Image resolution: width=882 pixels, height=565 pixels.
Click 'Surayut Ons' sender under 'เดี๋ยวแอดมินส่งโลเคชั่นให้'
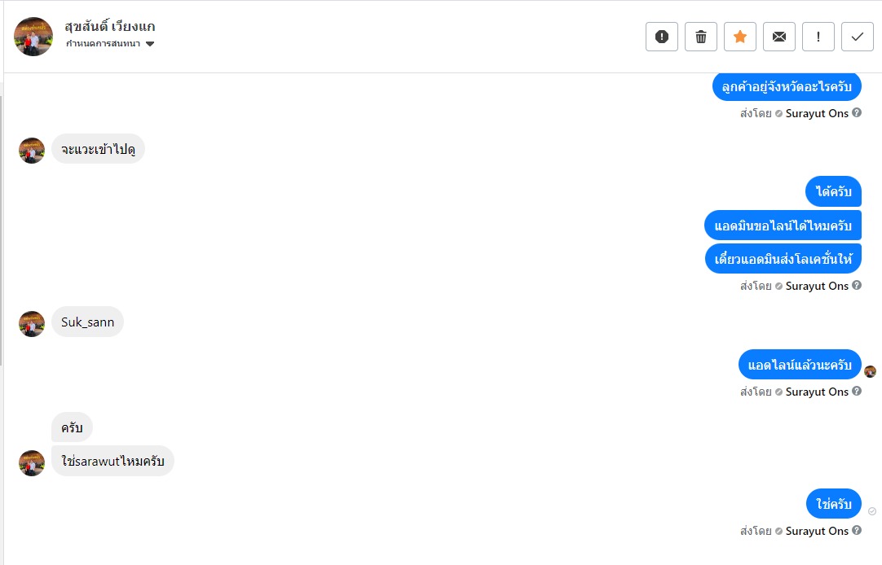(x=817, y=287)
